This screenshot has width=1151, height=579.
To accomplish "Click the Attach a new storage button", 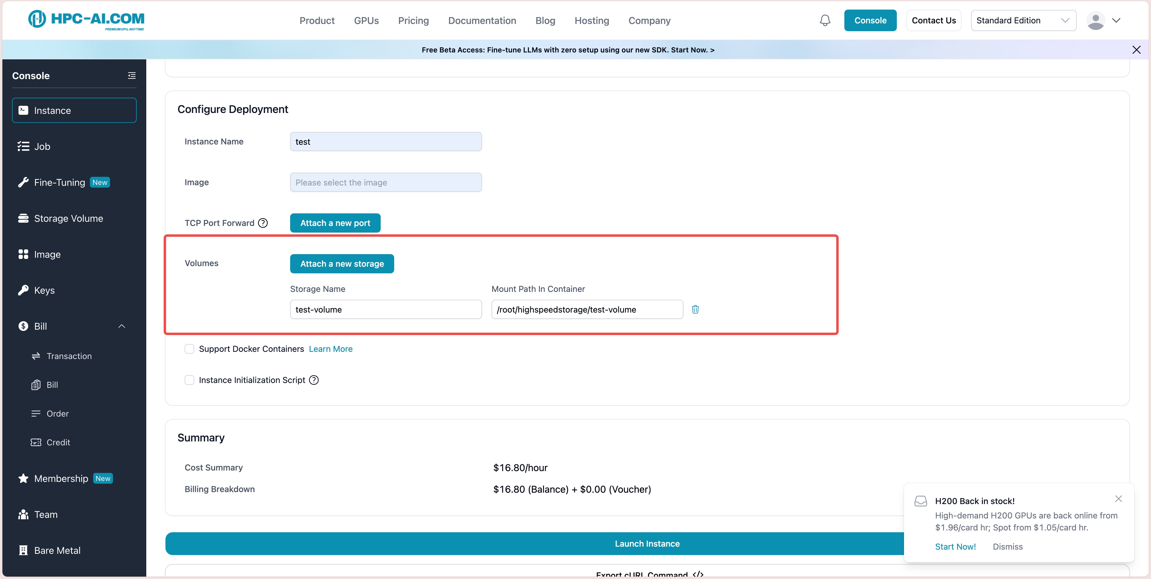I will (x=342, y=264).
